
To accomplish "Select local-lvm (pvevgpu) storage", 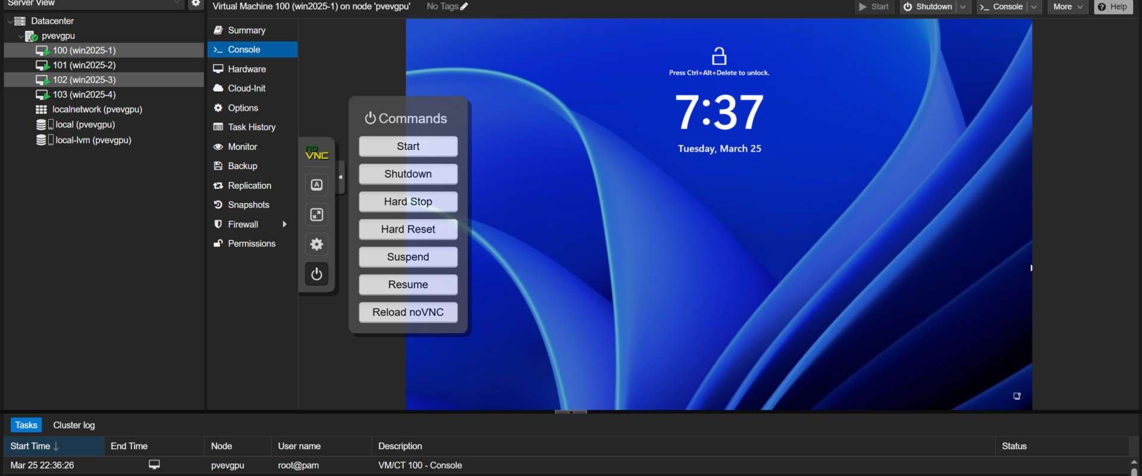I will click(104, 140).
